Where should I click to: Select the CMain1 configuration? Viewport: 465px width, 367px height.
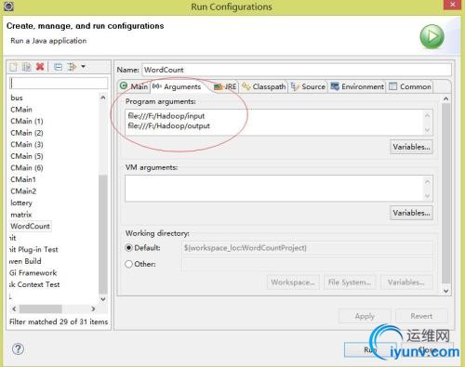click(23, 179)
